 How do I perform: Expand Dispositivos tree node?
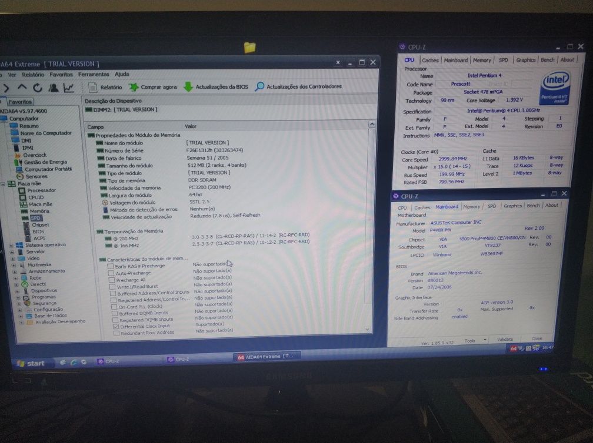(18, 291)
